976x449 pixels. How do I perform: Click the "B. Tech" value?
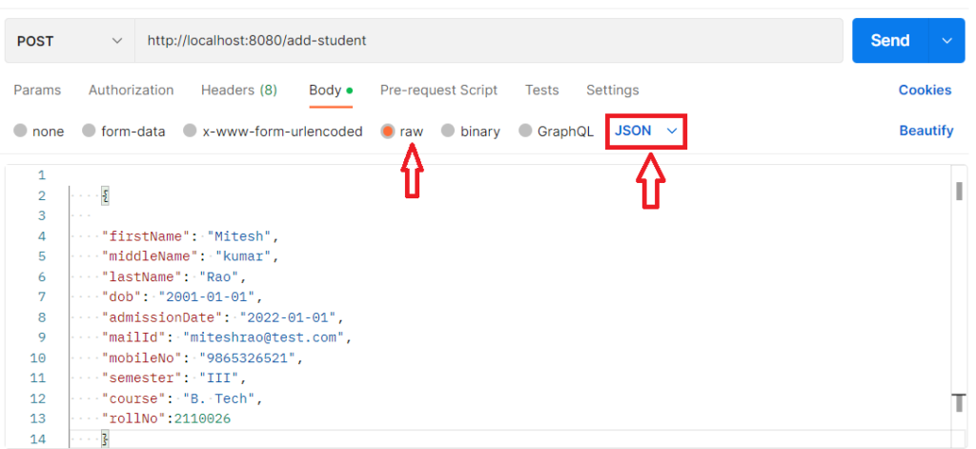[x=219, y=398]
